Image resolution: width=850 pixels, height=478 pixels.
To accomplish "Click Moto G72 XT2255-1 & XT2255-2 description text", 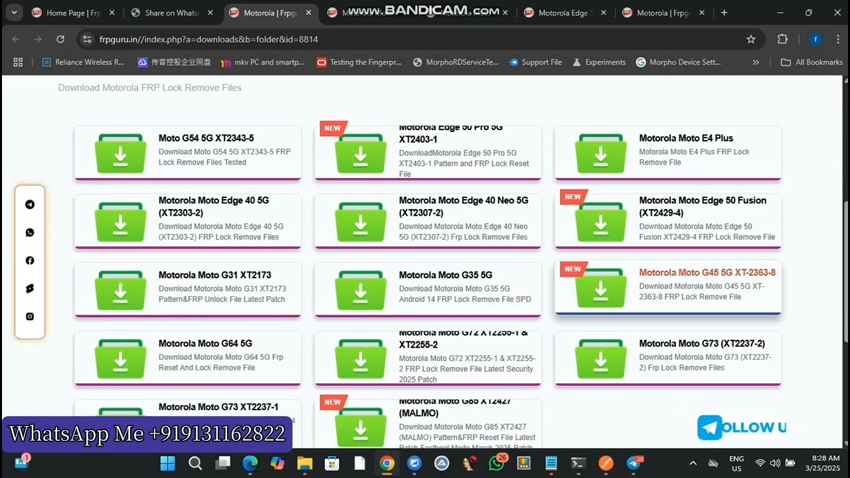I will click(467, 368).
